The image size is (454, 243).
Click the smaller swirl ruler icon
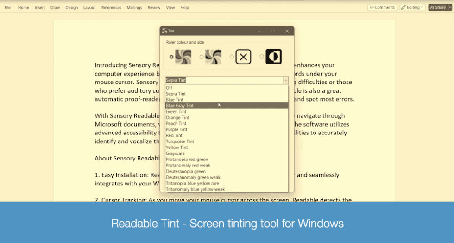pyautogui.click(x=213, y=57)
